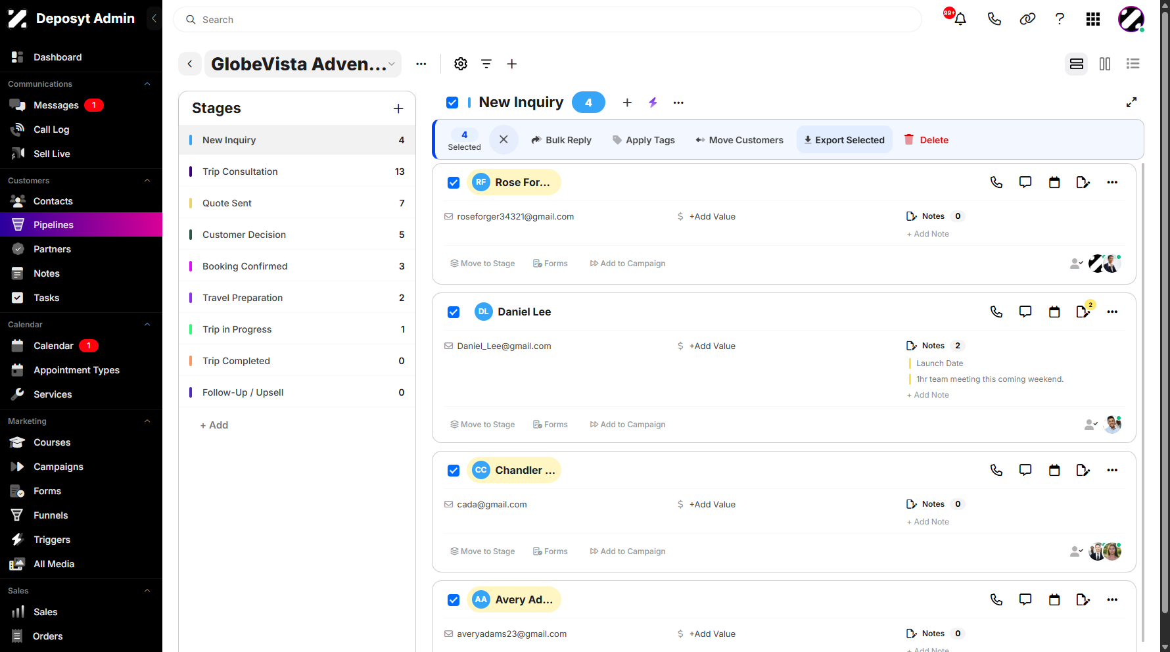Screen dimensions: 1170x652
Task: Uncheck Avery Ad... card checkbox
Action: (x=454, y=600)
